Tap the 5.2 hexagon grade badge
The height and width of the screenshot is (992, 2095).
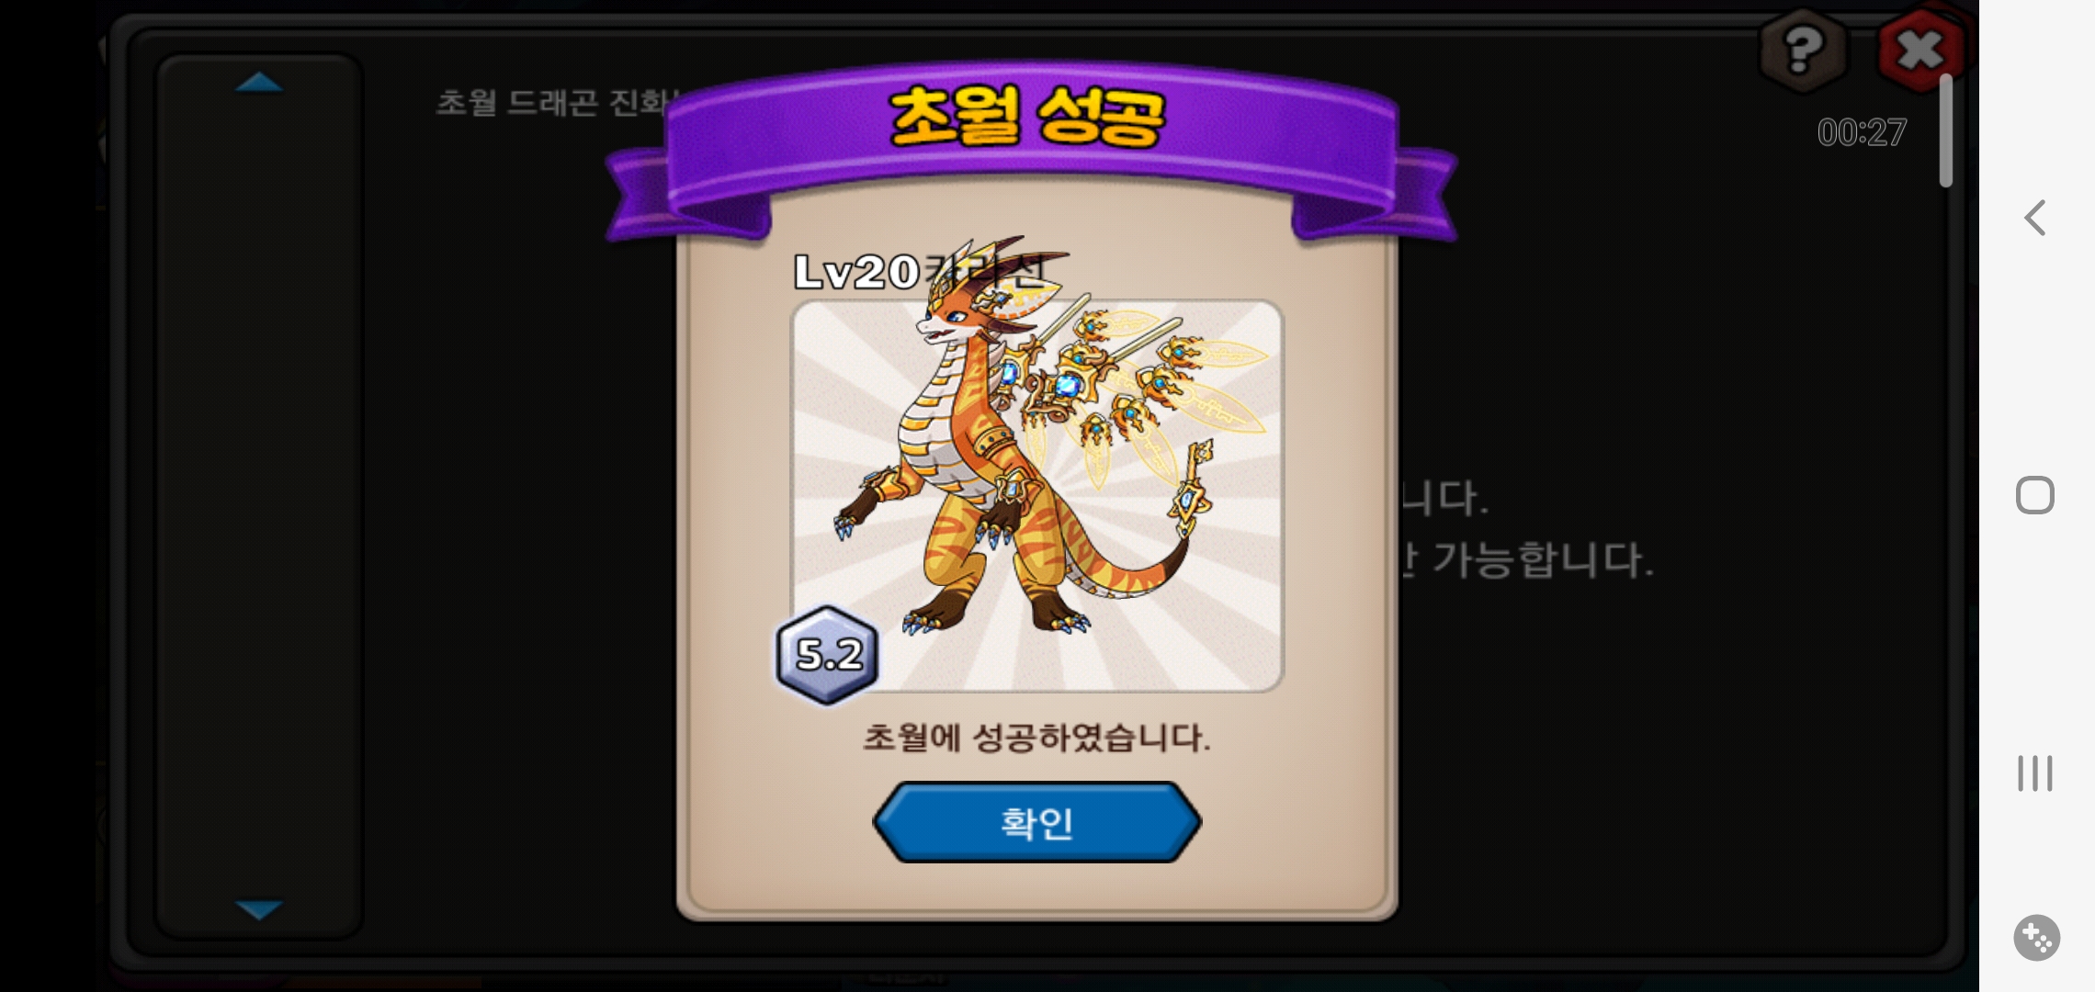pyautogui.click(x=828, y=655)
